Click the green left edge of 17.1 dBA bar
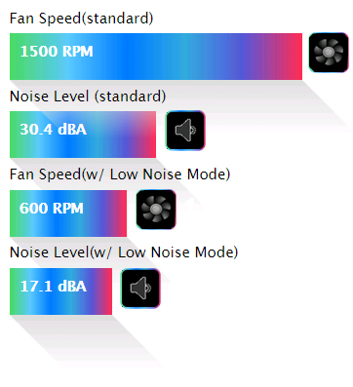The image size is (353, 387). click(13, 291)
